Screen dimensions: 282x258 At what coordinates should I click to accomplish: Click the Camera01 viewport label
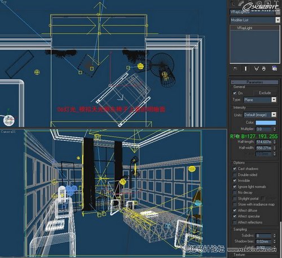pyautogui.click(x=8, y=132)
